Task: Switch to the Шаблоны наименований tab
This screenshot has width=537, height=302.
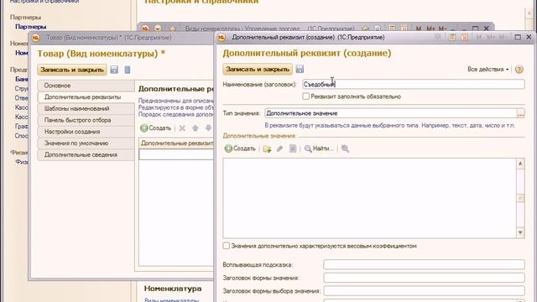Action: click(x=86, y=108)
